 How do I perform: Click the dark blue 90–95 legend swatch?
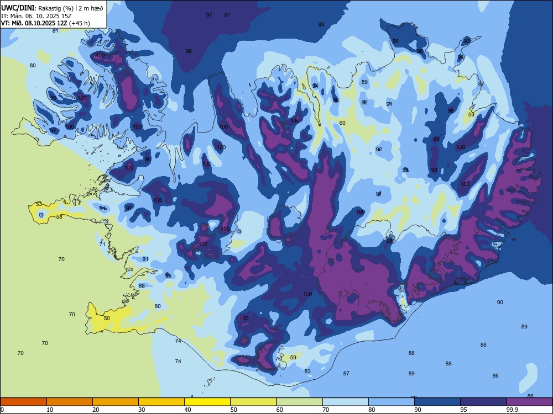(437, 402)
